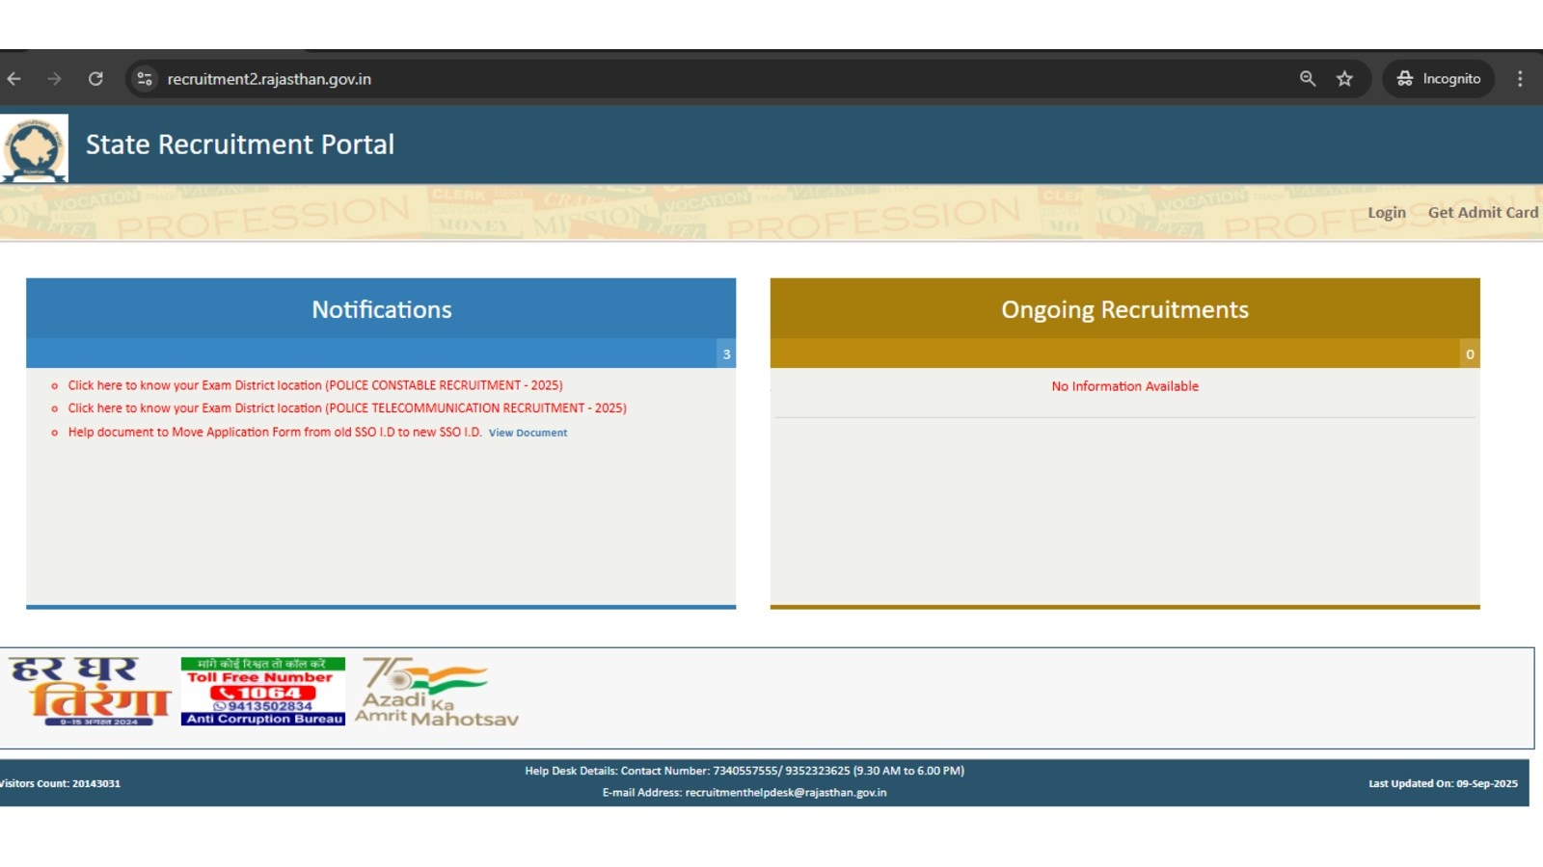The width and height of the screenshot is (1543, 867).
Task: Bookmark this page with the star icon
Action: click(1343, 79)
